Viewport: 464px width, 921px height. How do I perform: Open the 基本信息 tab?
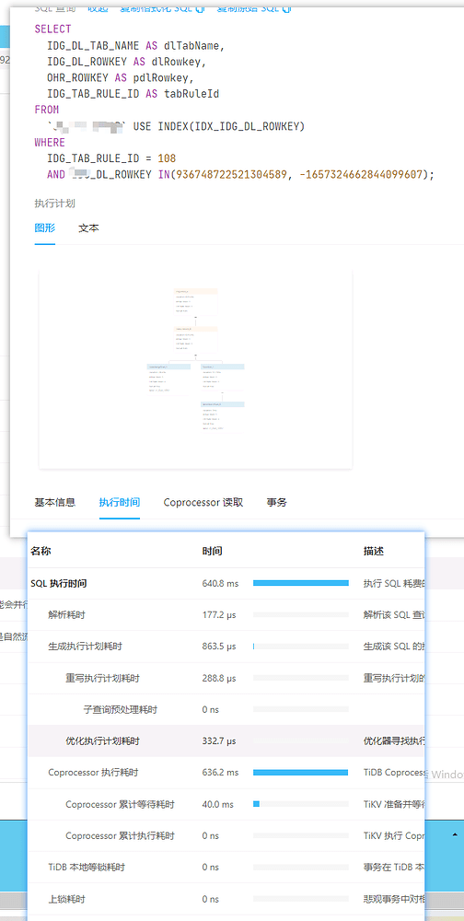[x=54, y=503]
